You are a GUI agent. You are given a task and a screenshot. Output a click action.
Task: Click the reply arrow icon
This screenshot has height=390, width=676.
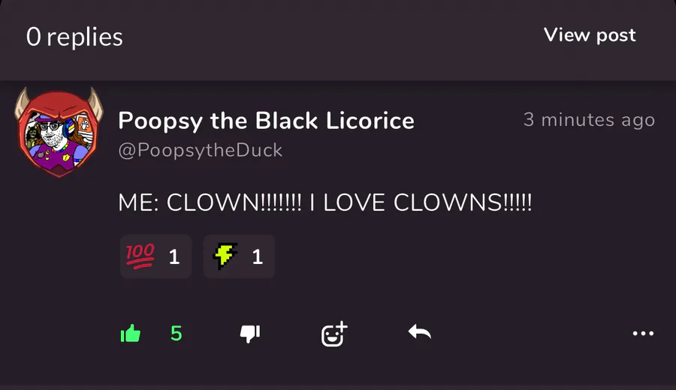419,332
